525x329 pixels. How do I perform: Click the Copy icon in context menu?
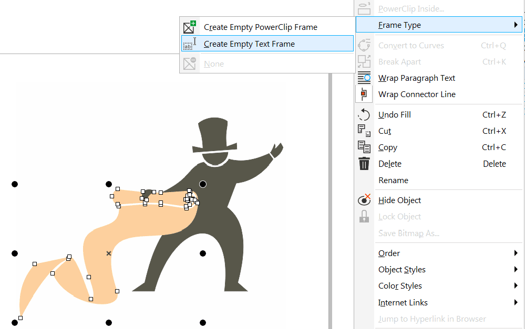pyautogui.click(x=364, y=147)
